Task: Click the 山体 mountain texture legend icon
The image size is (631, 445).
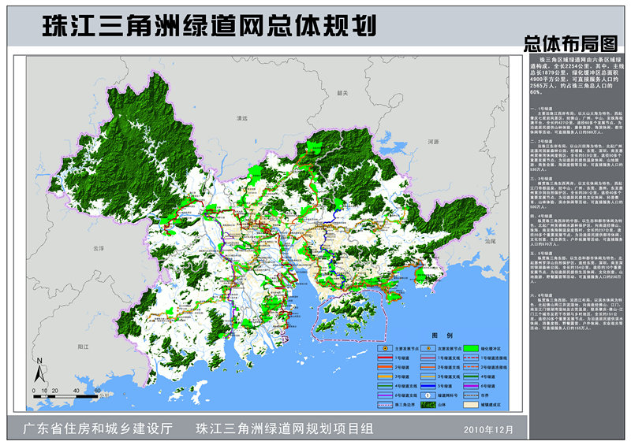Action: pyautogui.click(x=428, y=405)
